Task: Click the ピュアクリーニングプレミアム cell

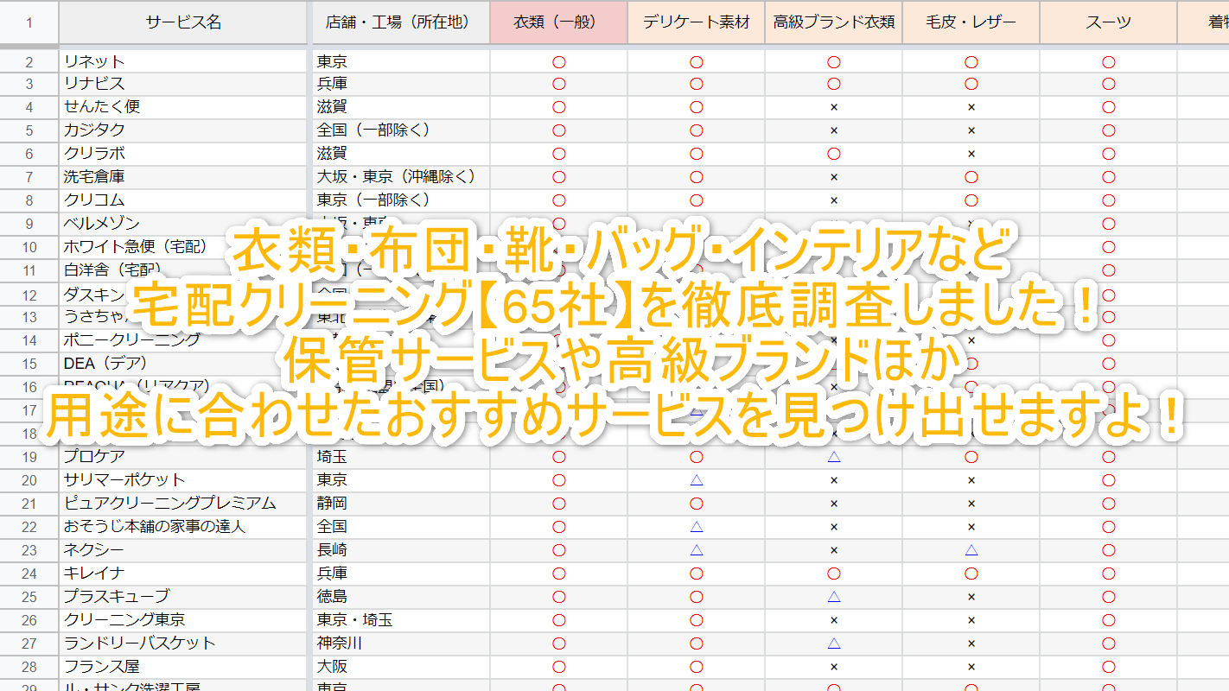Action: coord(184,504)
